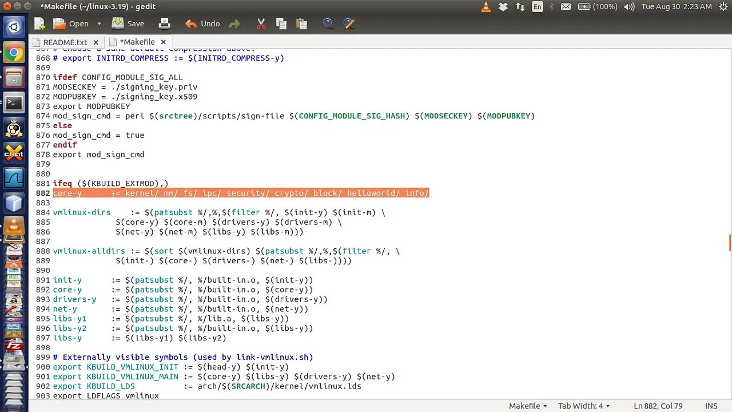Open Find and Replace toolbar icon
This screenshot has width=732, height=412.
click(349, 23)
